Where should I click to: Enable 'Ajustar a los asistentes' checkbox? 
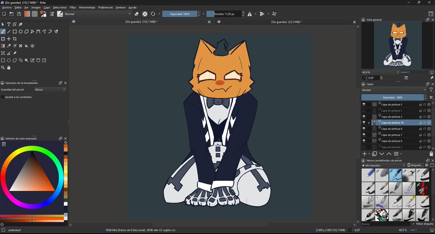pos(3,97)
